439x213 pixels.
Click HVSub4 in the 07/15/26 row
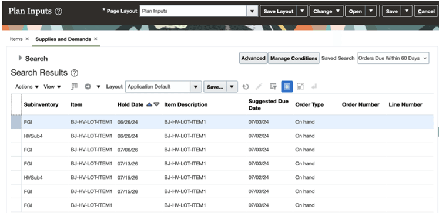tap(33, 177)
